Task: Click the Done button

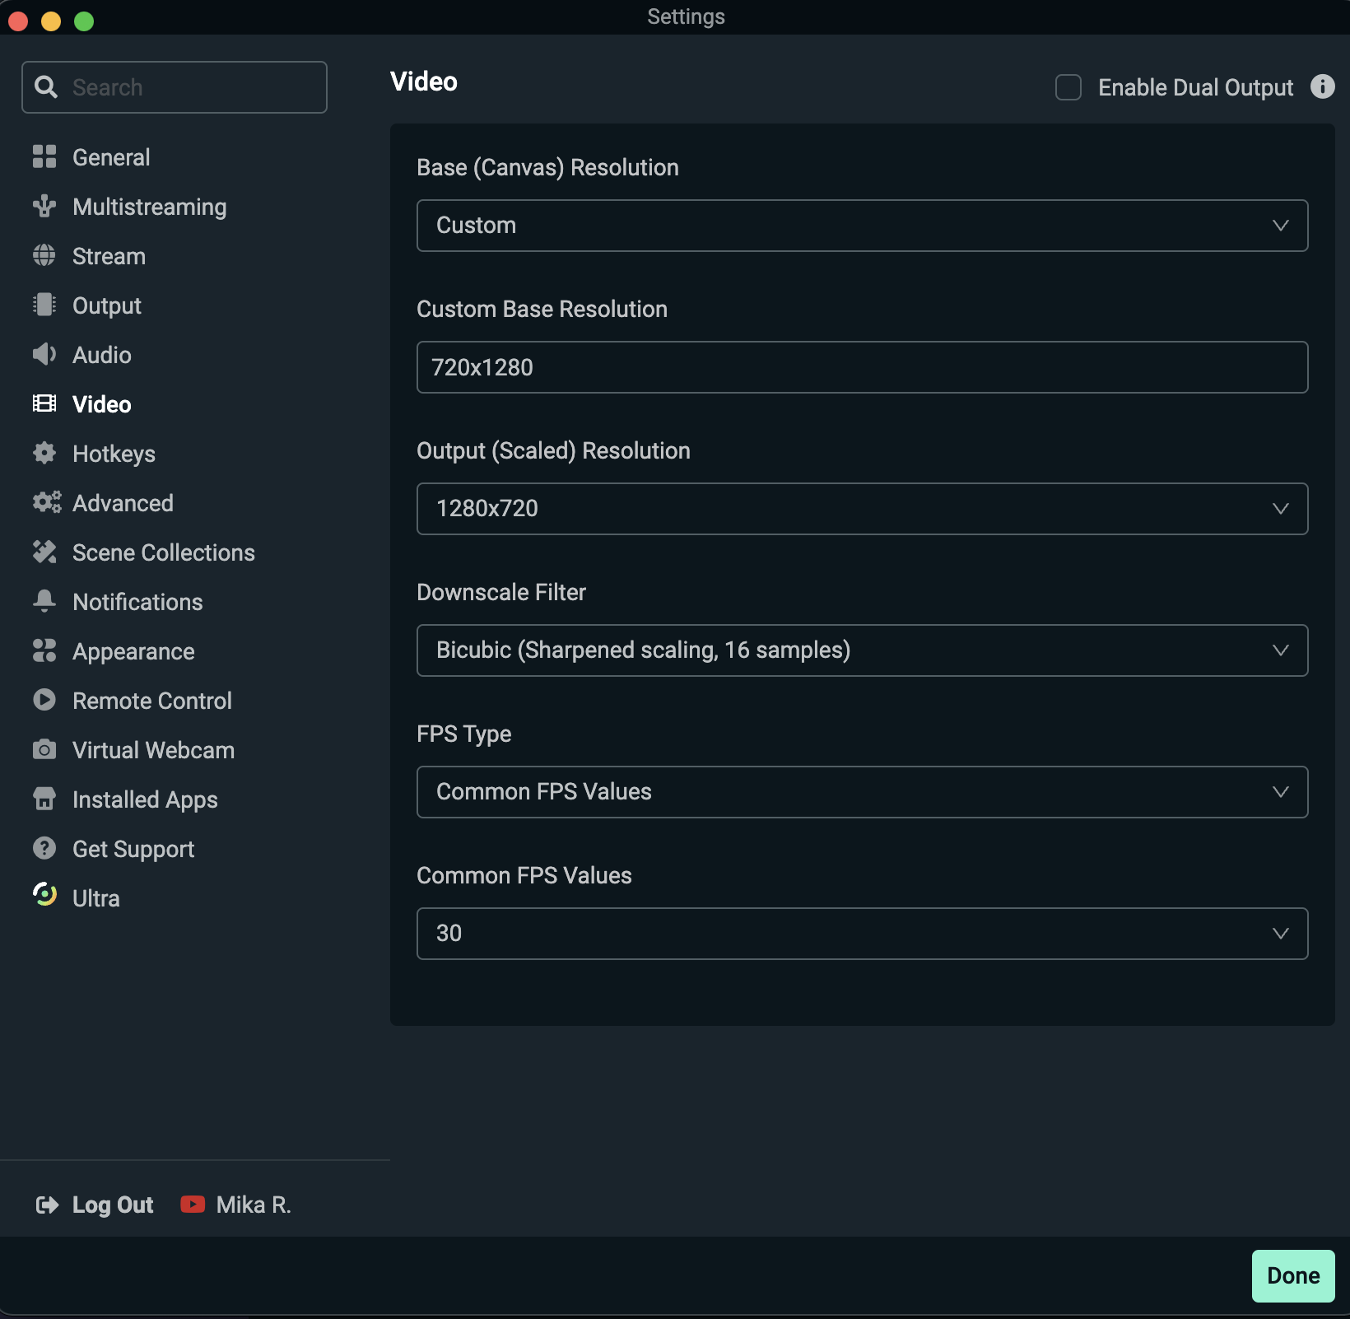Action: [x=1293, y=1275]
